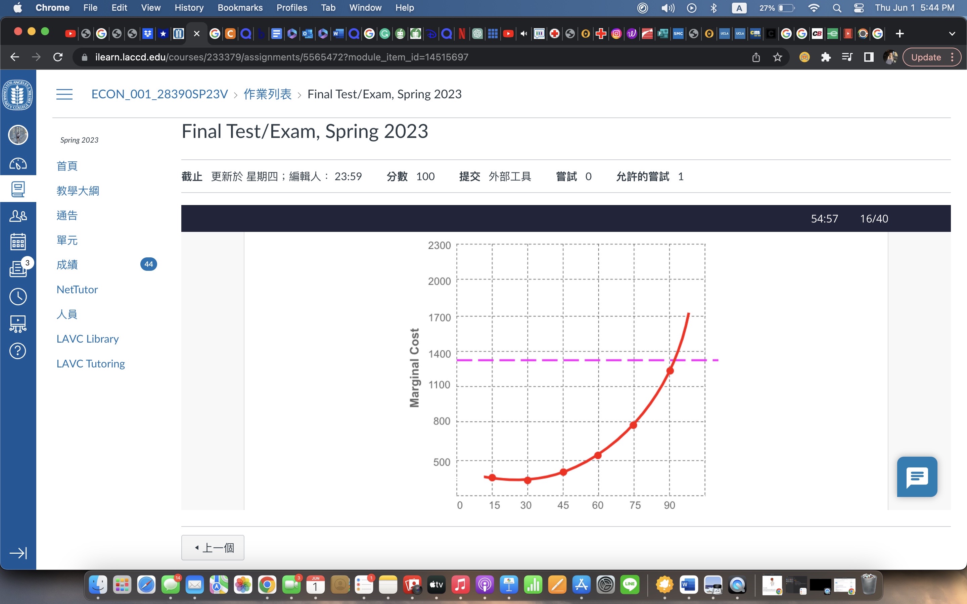This screenshot has height=604, width=967.
Task: Open the Bookmarks menu in the menu bar
Action: 240,8
